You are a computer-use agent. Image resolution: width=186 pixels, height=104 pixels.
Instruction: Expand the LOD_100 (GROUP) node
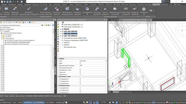(61, 36)
